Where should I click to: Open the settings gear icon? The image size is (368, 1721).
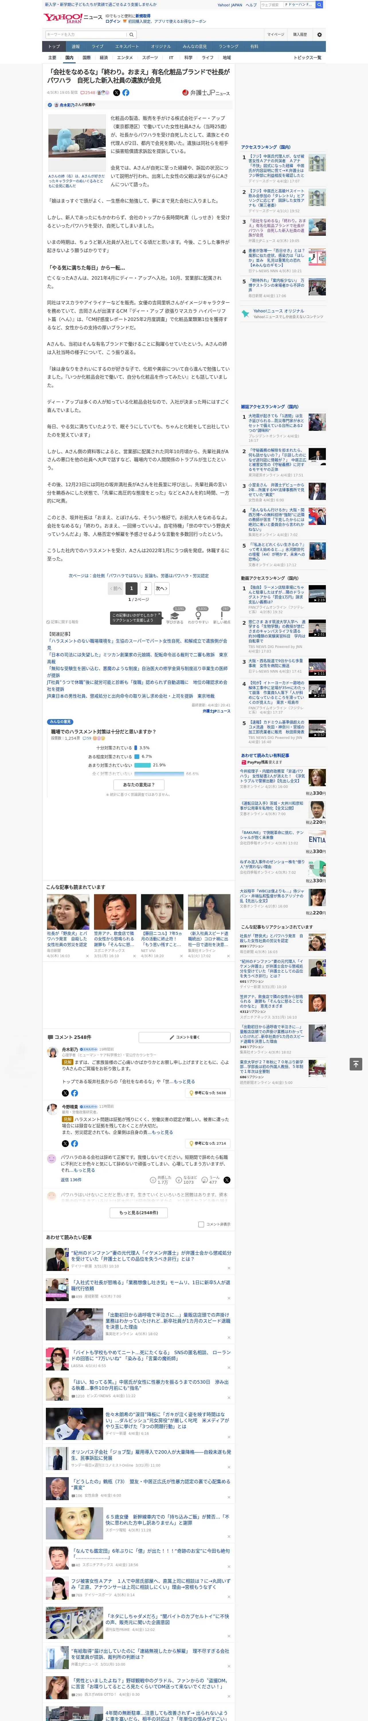click(x=319, y=34)
